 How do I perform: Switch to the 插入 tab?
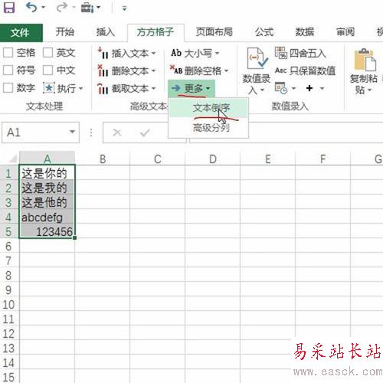105,32
